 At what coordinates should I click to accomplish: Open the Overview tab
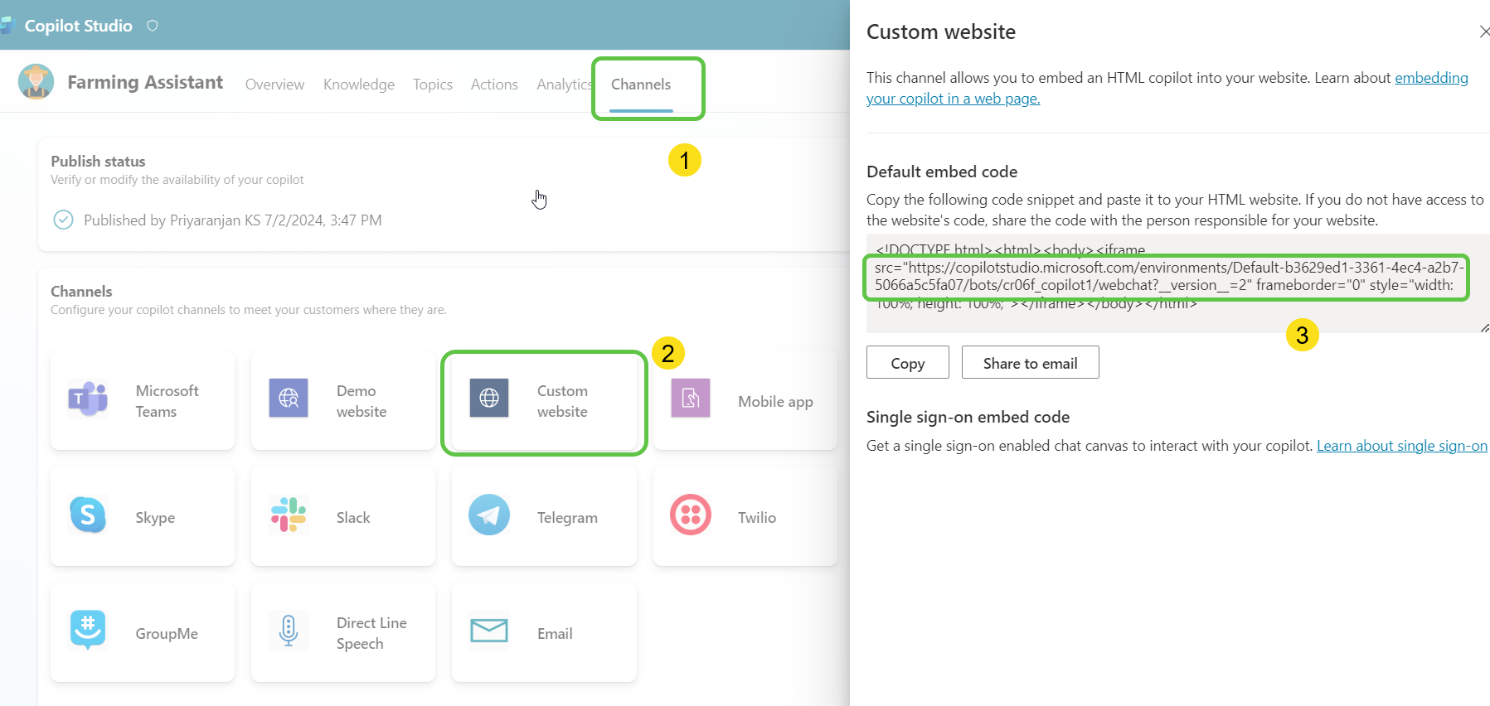coord(274,85)
